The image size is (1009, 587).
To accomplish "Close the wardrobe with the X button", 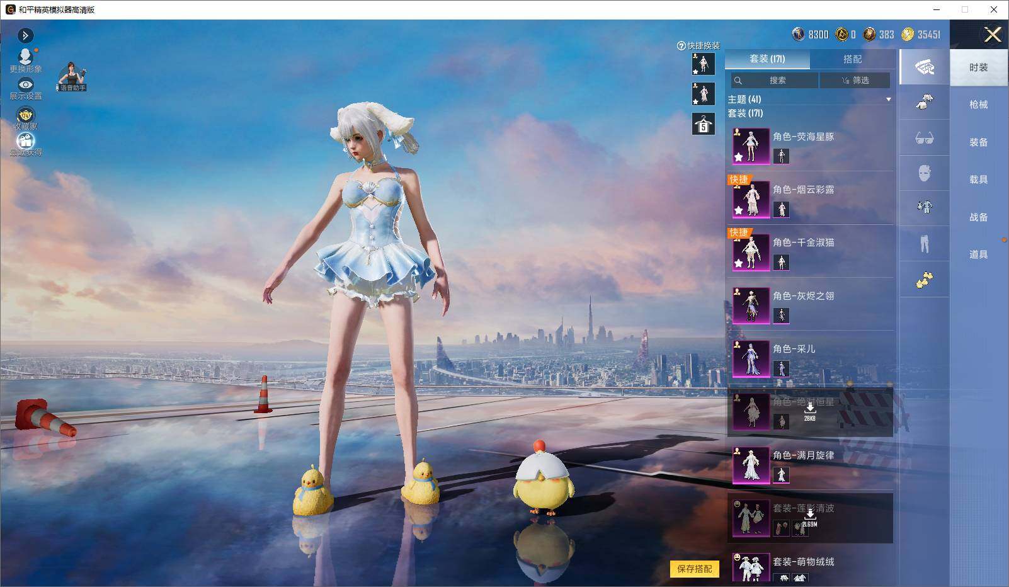I will pos(993,35).
